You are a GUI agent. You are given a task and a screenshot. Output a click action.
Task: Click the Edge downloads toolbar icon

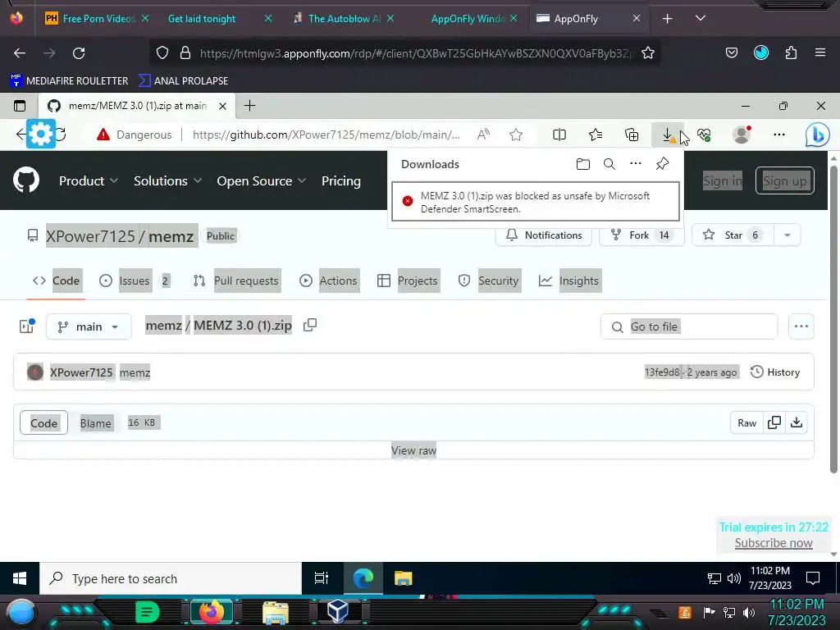tap(668, 135)
